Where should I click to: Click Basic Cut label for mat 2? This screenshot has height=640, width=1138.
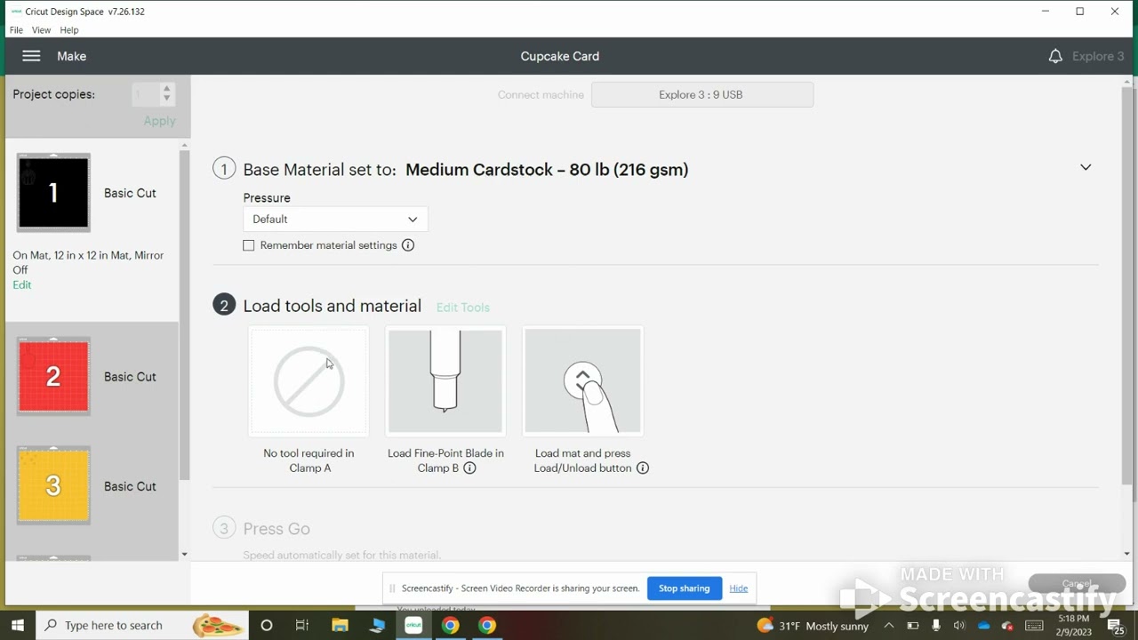pos(130,377)
